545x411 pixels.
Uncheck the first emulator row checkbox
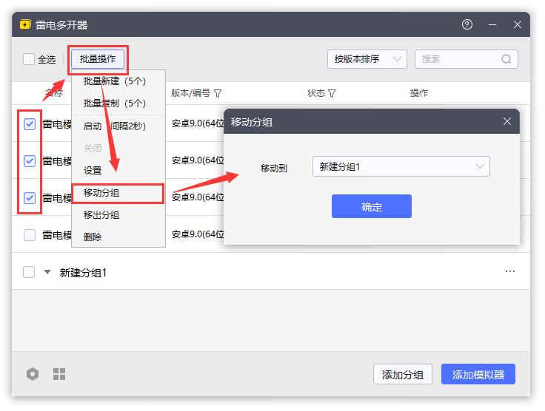(30, 124)
